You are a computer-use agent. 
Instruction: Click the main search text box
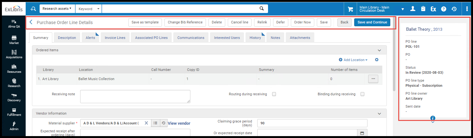pos(179,9)
